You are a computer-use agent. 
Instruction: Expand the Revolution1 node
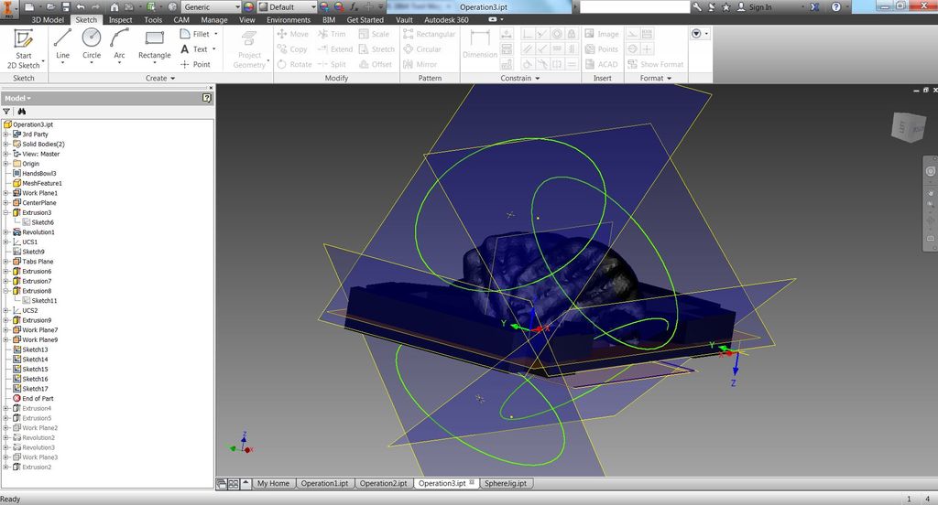(6, 232)
